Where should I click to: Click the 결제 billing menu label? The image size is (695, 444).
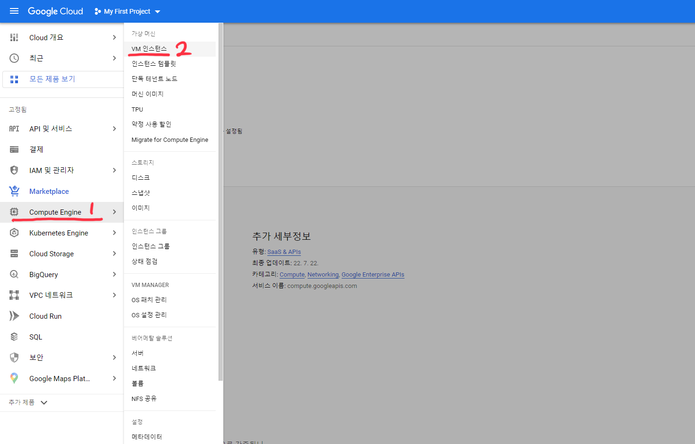pos(36,149)
